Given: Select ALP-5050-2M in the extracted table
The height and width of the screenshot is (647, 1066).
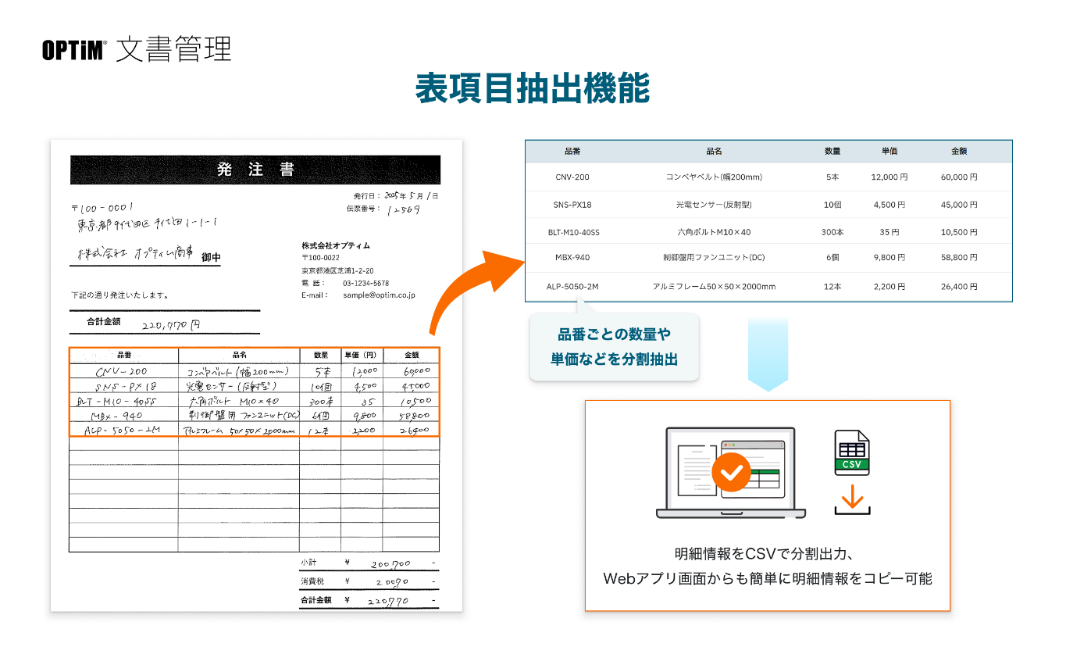Looking at the screenshot, I should click(572, 287).
